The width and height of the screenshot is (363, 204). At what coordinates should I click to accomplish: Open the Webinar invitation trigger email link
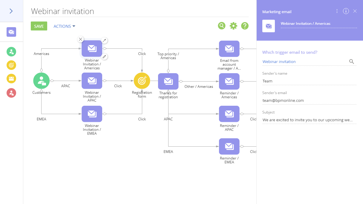pos(279,62)
